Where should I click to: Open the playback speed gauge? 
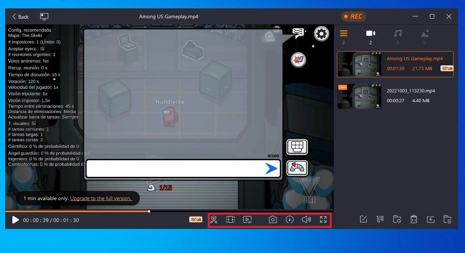290,220
